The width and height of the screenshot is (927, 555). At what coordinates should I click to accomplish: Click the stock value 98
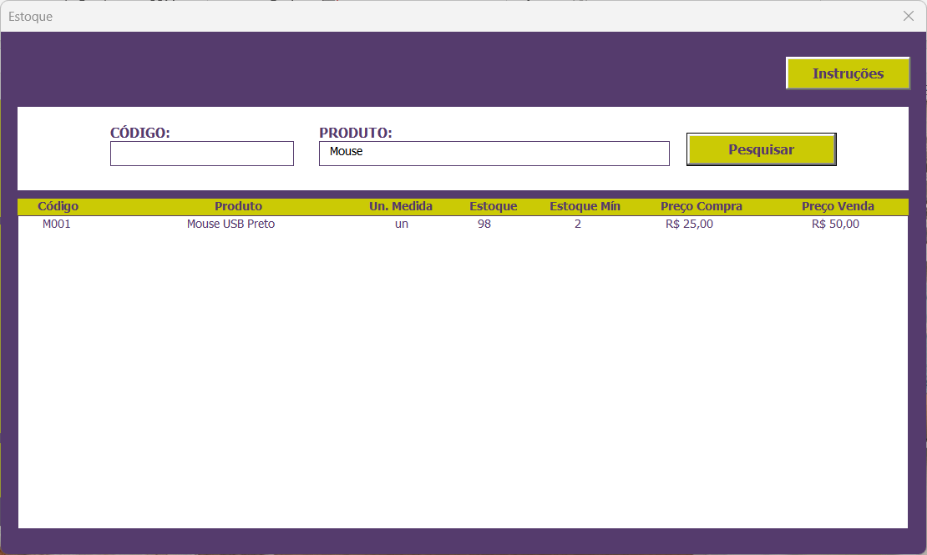[x=484, y=224]
